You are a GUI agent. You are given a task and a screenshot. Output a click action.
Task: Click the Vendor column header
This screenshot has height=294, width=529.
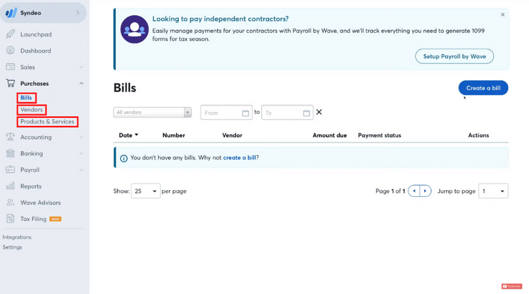232,135
